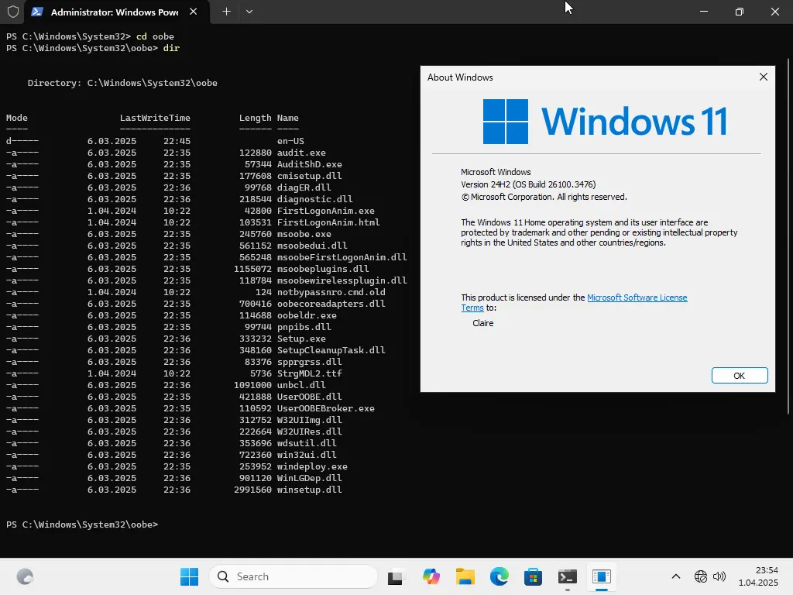The height and width of the screenshot is (595, 793).
Task: Click the FirstLogonAnim.html entry
Action: [x=328, y=222]
